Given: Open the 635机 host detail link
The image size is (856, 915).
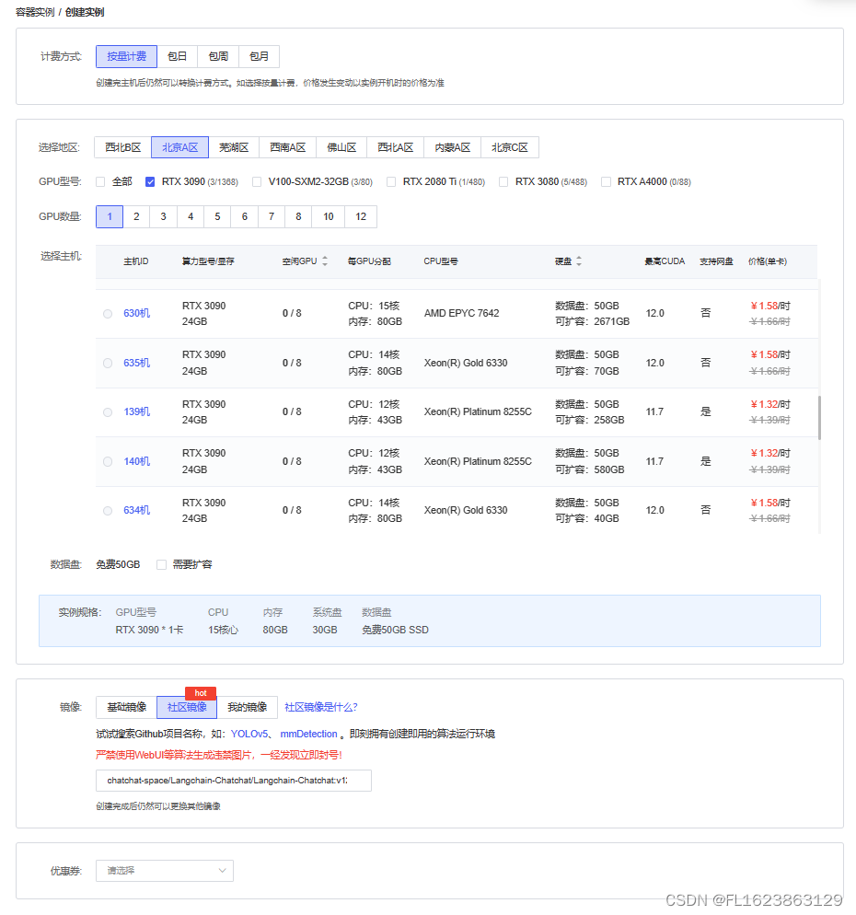Looking at the screenshot, I should pos(135,363).
